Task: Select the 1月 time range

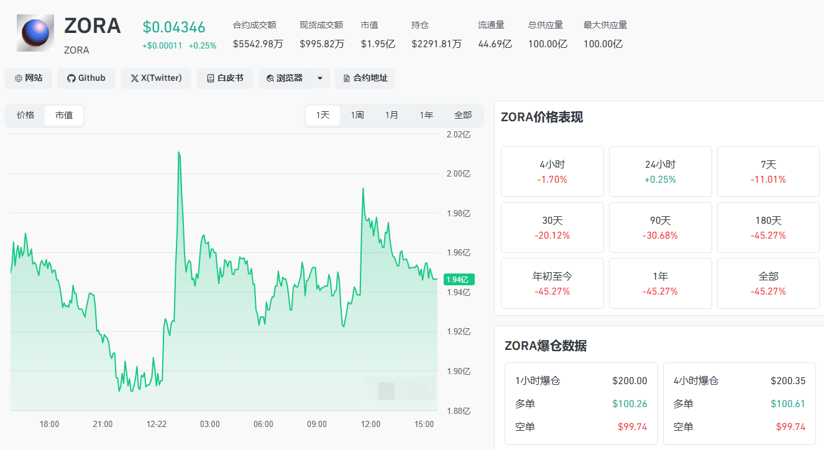Action: click(x=391, y=116)
